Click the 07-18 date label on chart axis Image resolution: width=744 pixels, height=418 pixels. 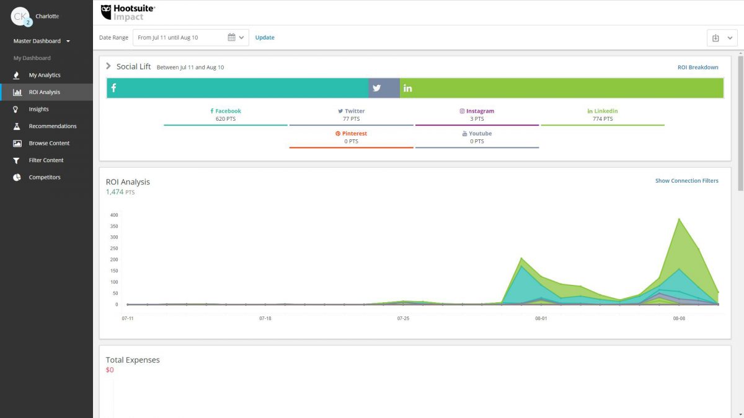pyautogui.click(x=265, y=318)
